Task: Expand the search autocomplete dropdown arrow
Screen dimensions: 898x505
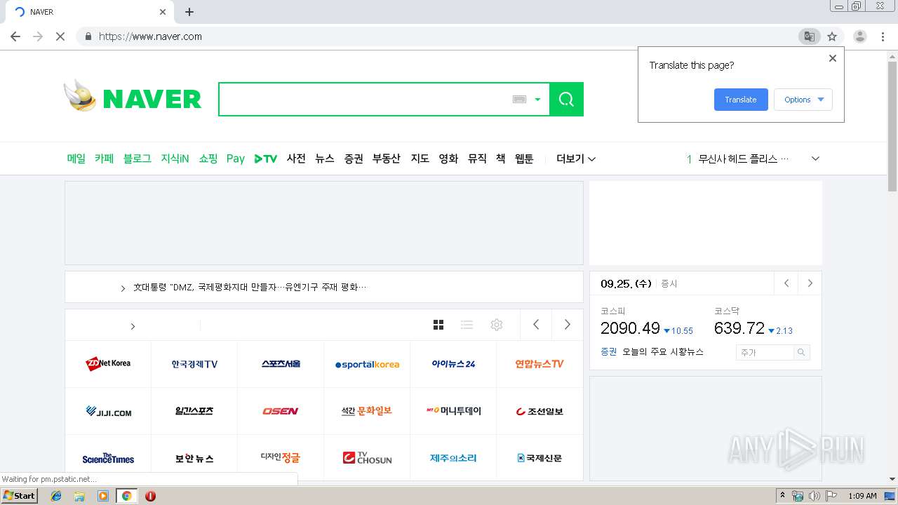Action: coord(537,100)
